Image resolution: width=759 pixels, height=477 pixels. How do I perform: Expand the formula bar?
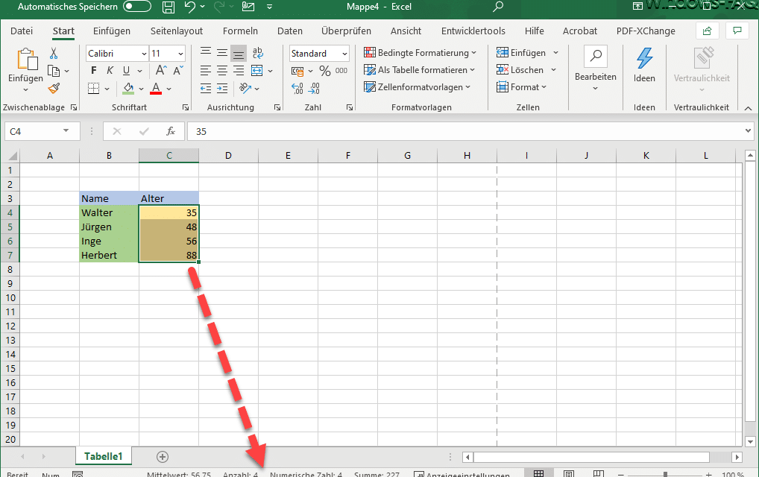coord(748,130)
